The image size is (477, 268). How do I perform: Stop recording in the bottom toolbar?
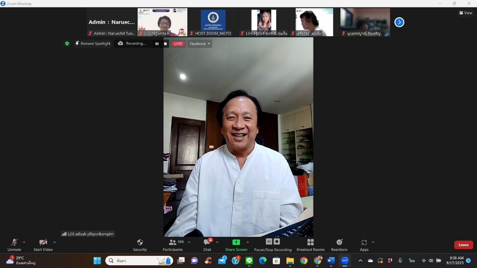(x=277, y=241)
